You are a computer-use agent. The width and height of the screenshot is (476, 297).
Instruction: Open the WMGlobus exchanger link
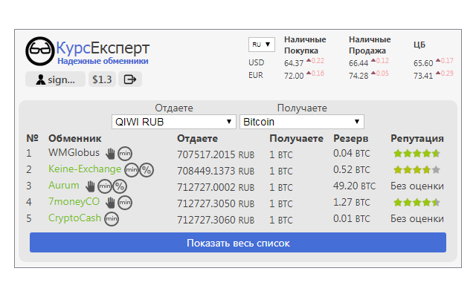point(74,152)
